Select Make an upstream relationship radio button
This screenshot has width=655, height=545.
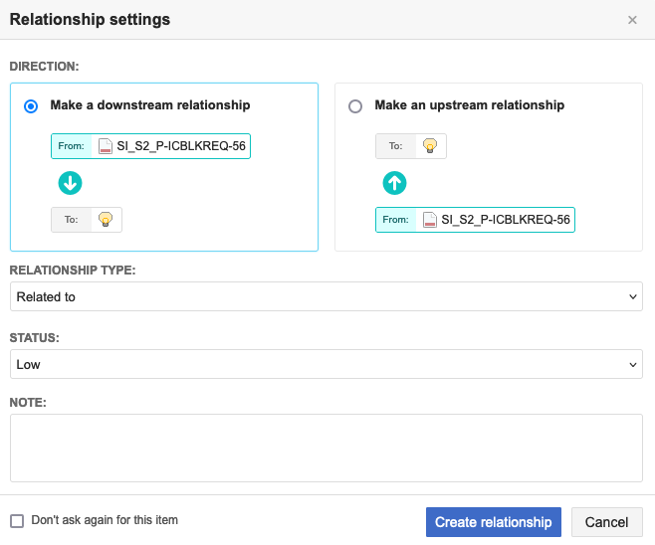(355, 106)
